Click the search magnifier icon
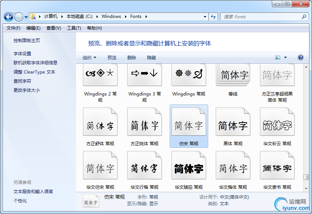Viewport: 312px width, 214px height. 304,17
